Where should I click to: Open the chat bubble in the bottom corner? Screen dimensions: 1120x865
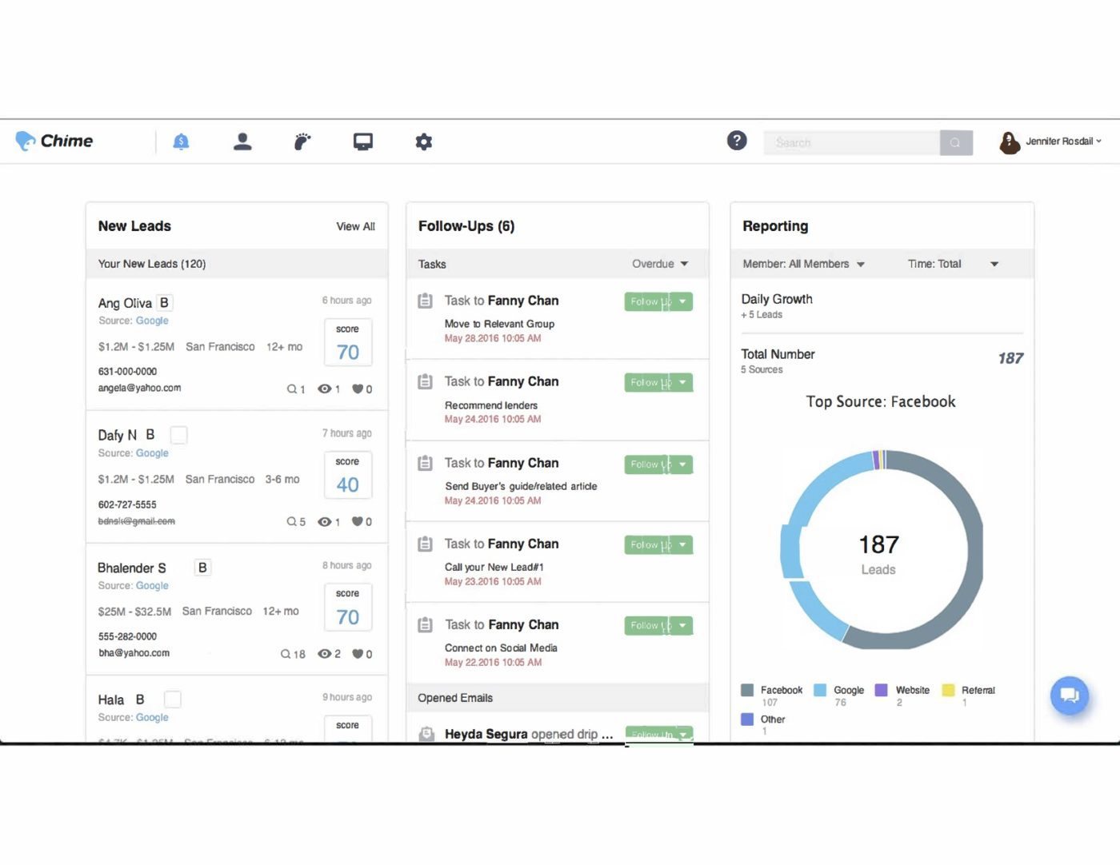click(x=1070, y=696)
